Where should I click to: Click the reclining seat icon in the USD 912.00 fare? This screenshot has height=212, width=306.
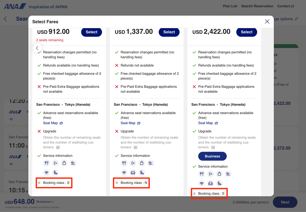55,173
